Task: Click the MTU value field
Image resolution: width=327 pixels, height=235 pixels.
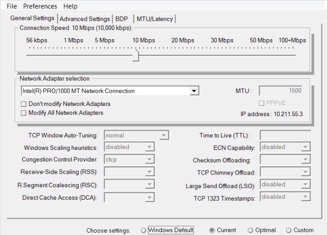Action: point(280,90)
